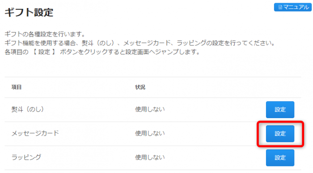Click the document icon on マニュアル button
Screen dimensions: 313x173
point(280,8)
